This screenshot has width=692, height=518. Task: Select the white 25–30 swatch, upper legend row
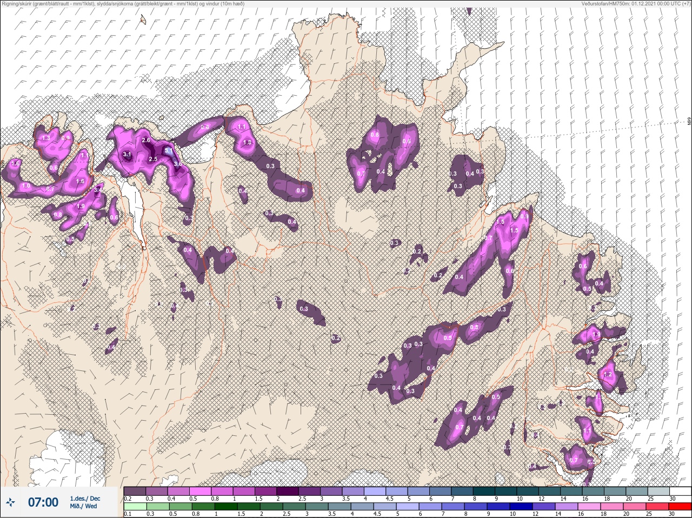[x=681, y=491]
